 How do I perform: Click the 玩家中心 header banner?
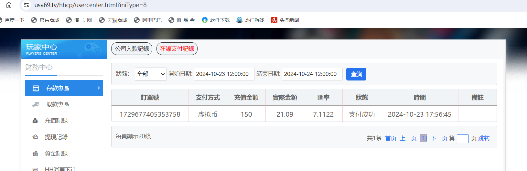point(64,49)
